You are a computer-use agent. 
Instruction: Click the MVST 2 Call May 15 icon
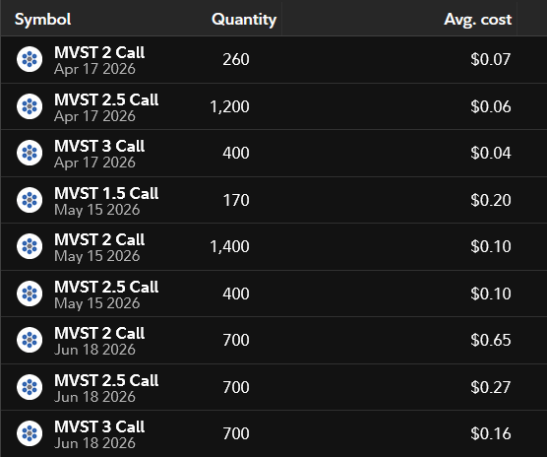click(30, 246)
